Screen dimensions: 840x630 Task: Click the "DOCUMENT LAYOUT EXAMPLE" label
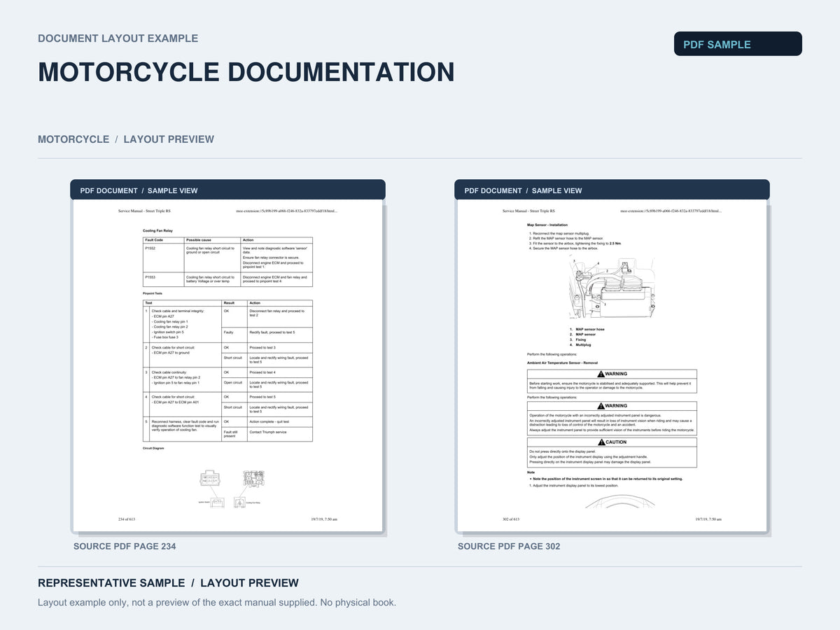pyautogui.click(x=118, y=38)
